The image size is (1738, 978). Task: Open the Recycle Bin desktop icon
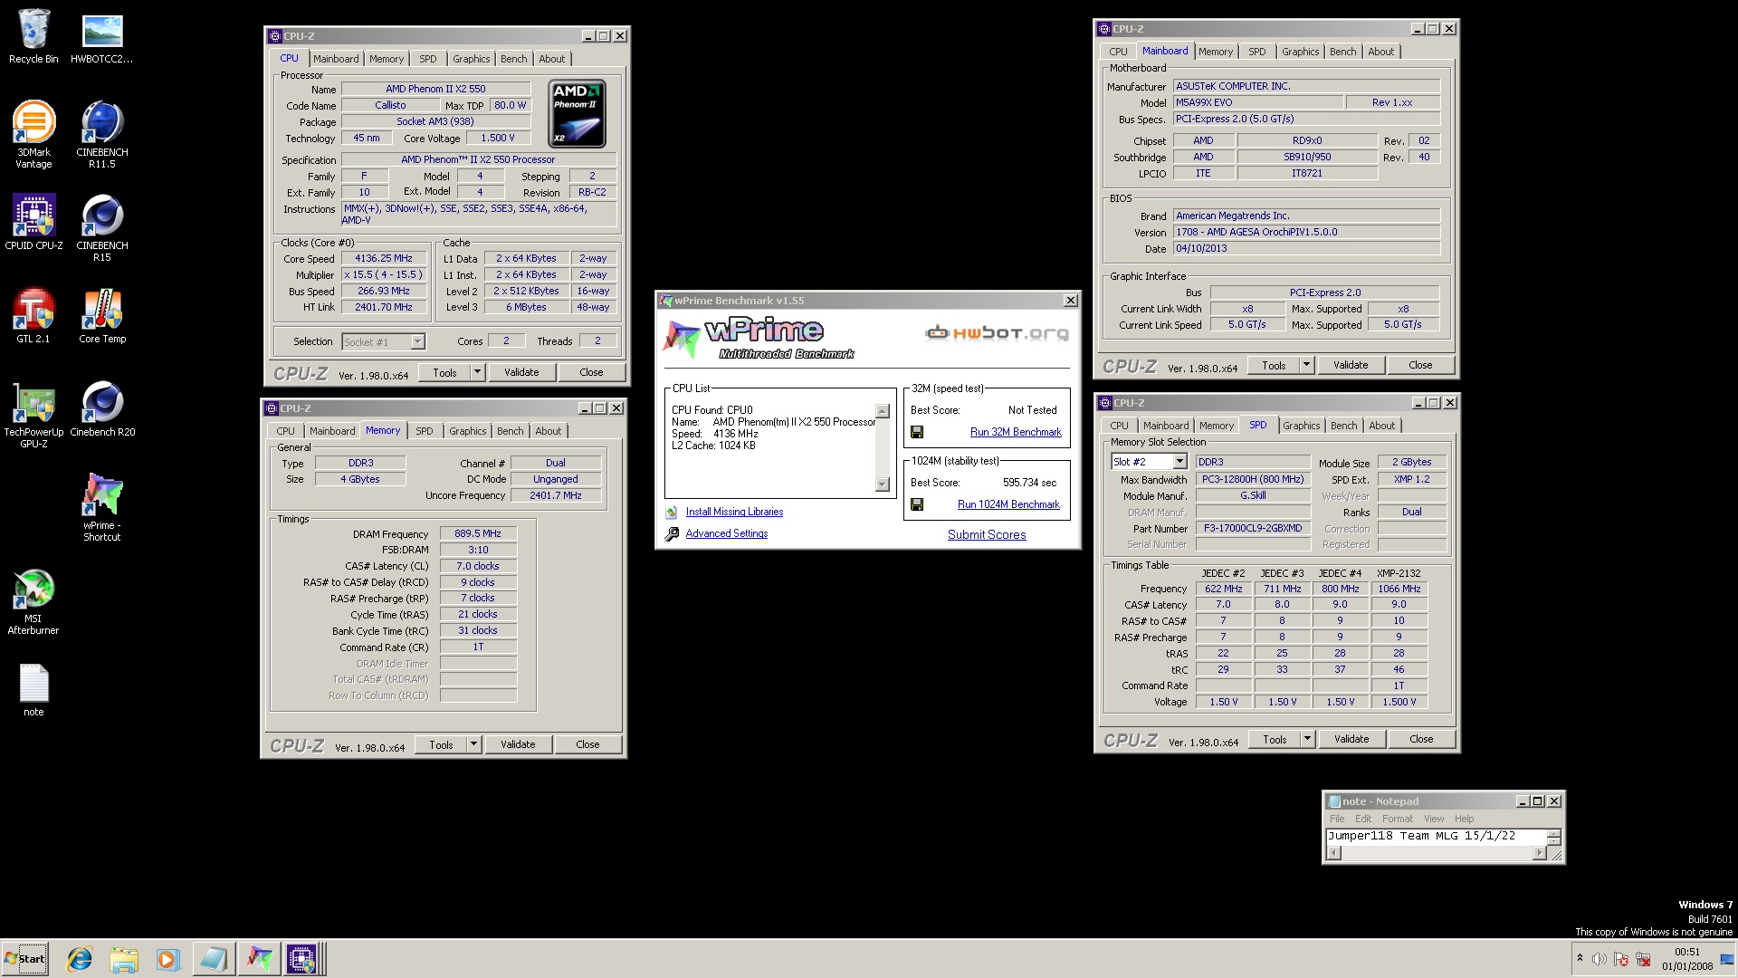(33, 37)
